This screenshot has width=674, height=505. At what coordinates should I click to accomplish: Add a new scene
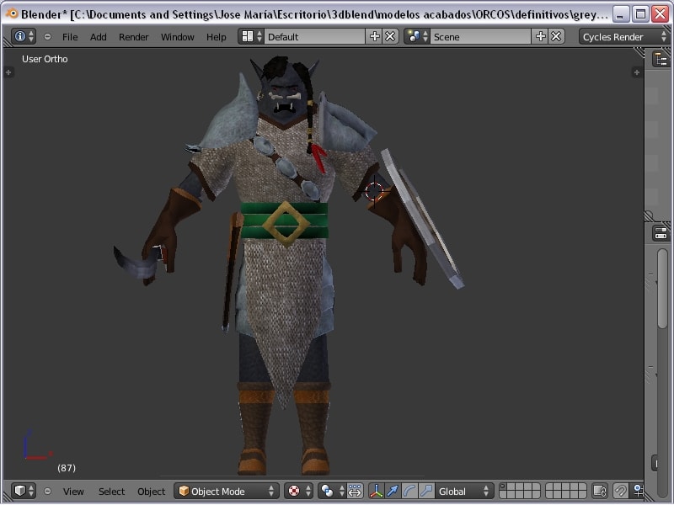click(540, 36)
